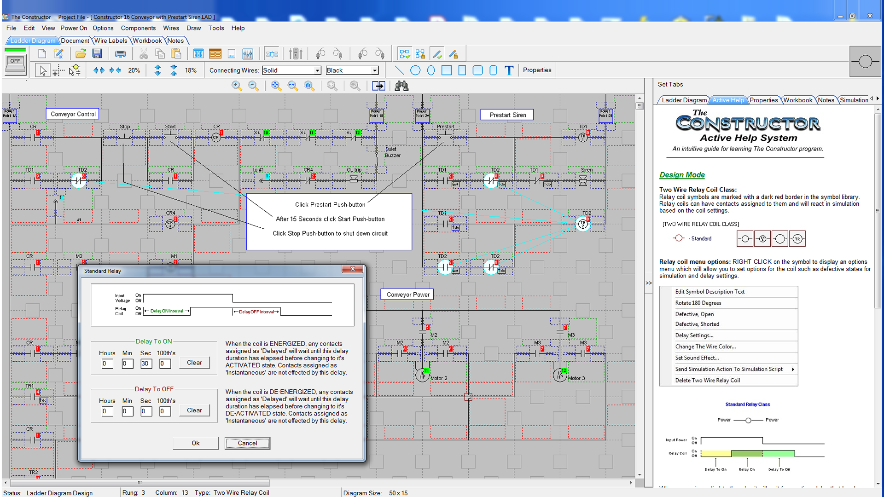
Task: Click the open folder icon
Action: point(81,54)
